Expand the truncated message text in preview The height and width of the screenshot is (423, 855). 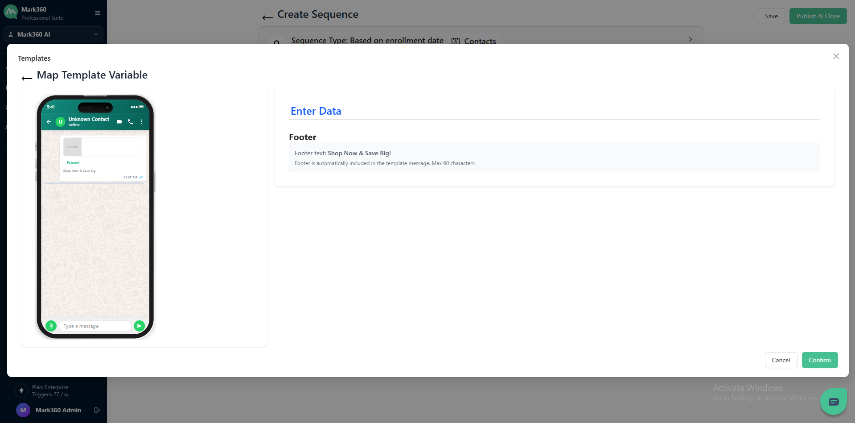pyautogui.click(x=73, y=163)
